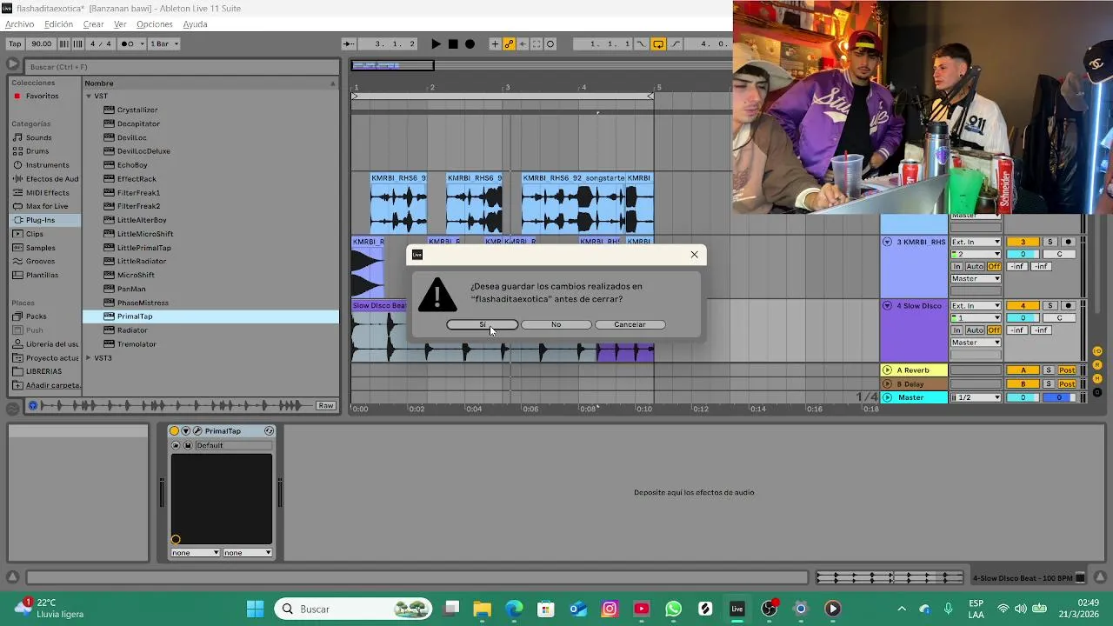
Task: Close the save dialog with the X
Action: [x=694, y=255]
